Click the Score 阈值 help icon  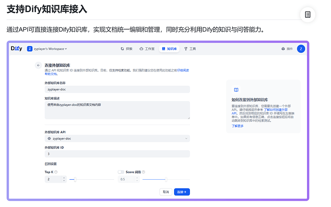click(143, 172)
